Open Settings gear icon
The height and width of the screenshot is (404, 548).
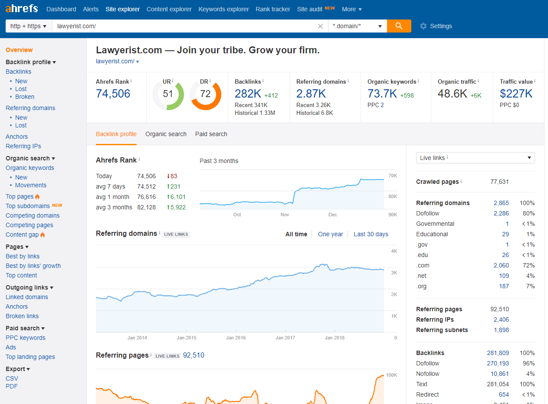coord(423,26)
